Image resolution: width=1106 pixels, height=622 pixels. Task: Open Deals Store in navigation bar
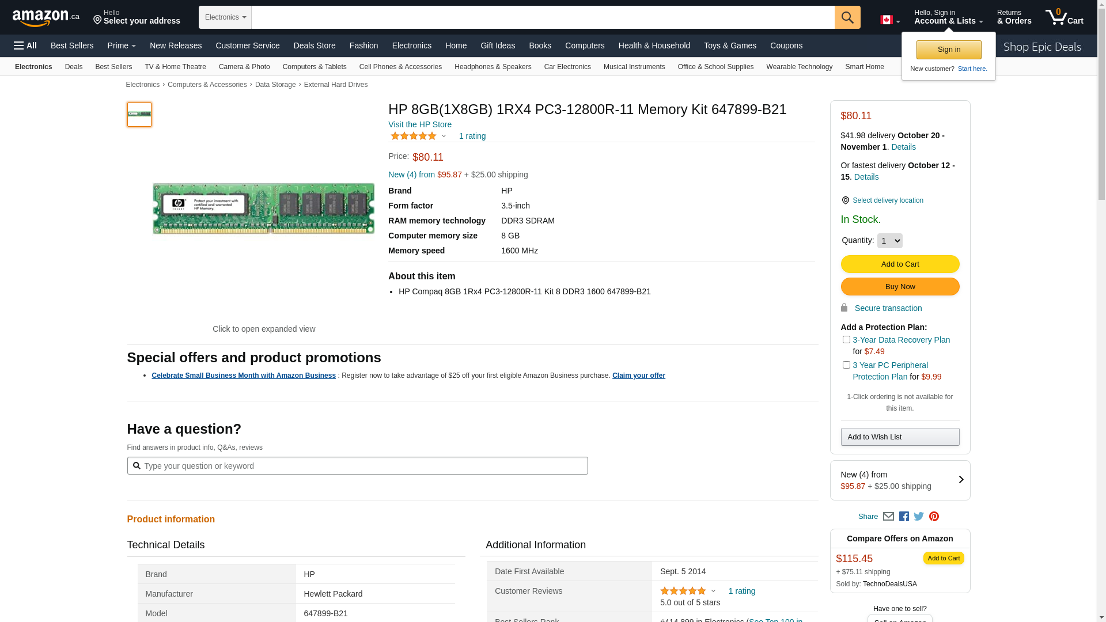(x=314, y=45)
